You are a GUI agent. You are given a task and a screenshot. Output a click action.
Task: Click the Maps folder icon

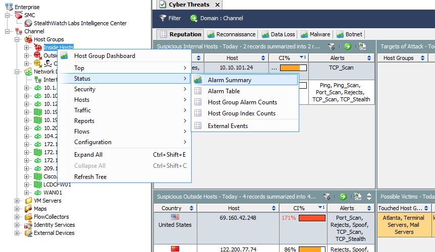[x=28, y=209]
